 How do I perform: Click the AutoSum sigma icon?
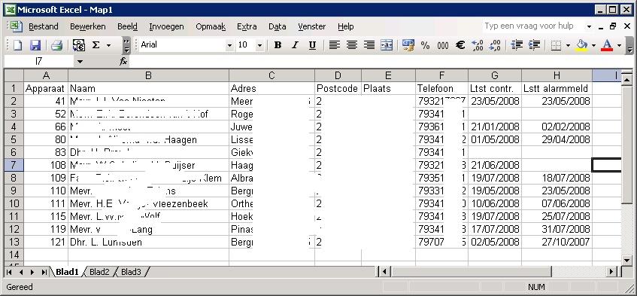coord(96,45)
